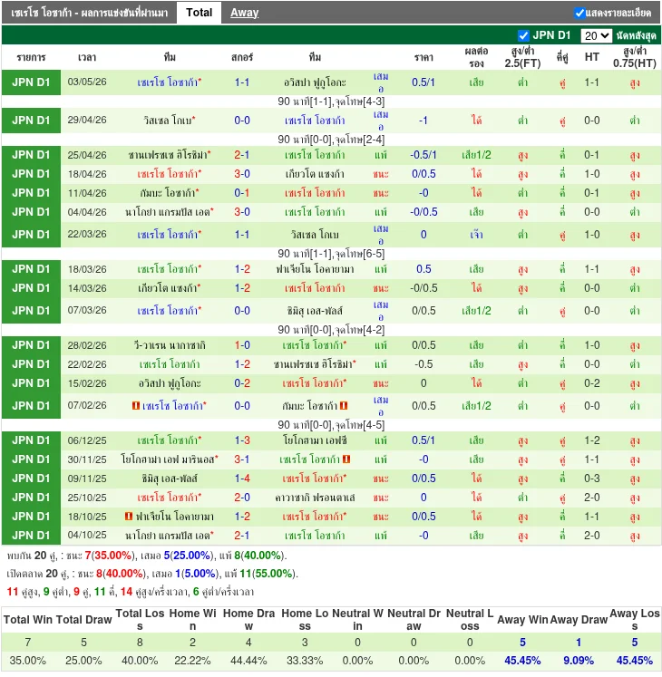Click โยโกฮาม่า เอฟ มารินอส team link
Image resolution: width=662 pixels, height=677 pixels.
pyautogui.click(x=169, y=459)
